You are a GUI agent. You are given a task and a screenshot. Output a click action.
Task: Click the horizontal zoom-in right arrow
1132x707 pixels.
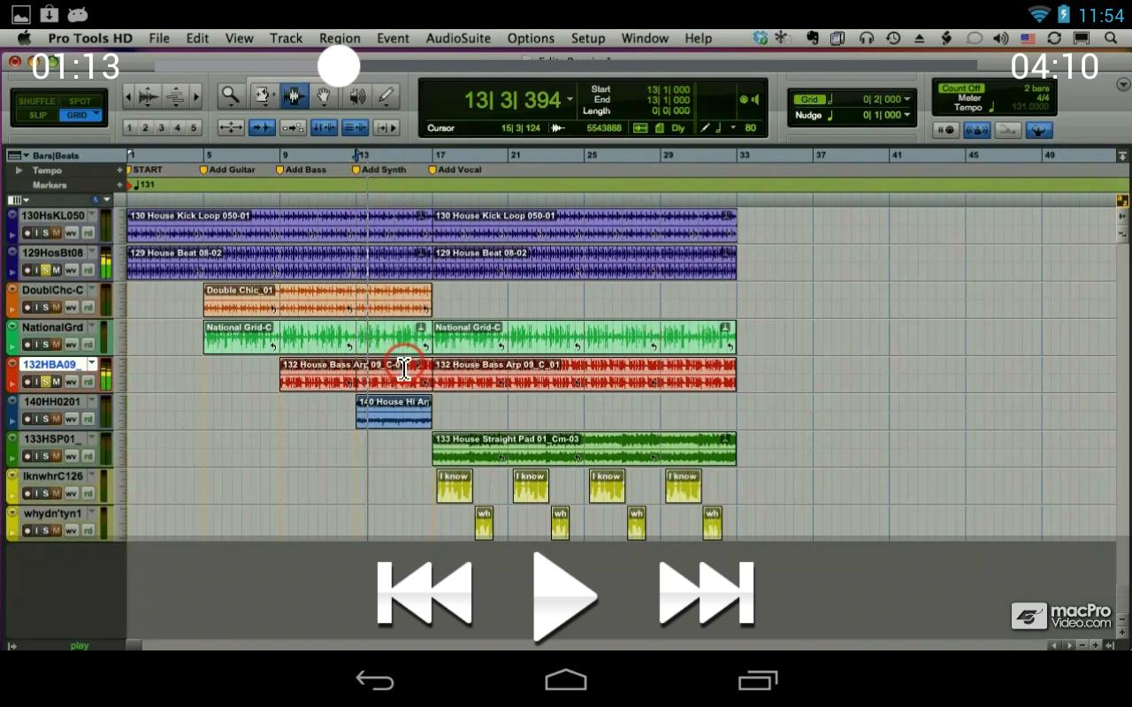point(196,95)
